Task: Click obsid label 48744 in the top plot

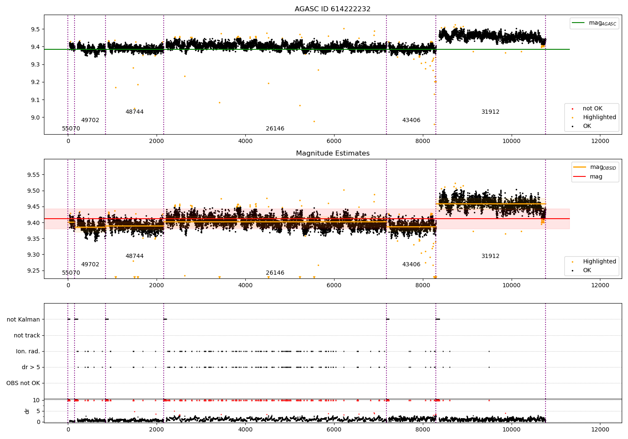Action: 134,112
